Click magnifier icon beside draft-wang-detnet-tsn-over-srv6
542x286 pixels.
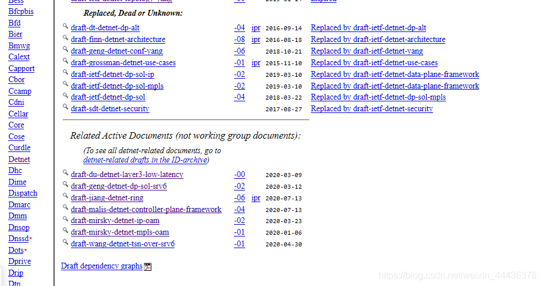click(x=65, y=242)
